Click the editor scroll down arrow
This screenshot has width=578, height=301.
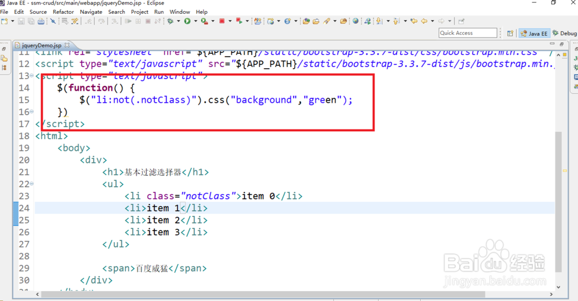point(558,287)
